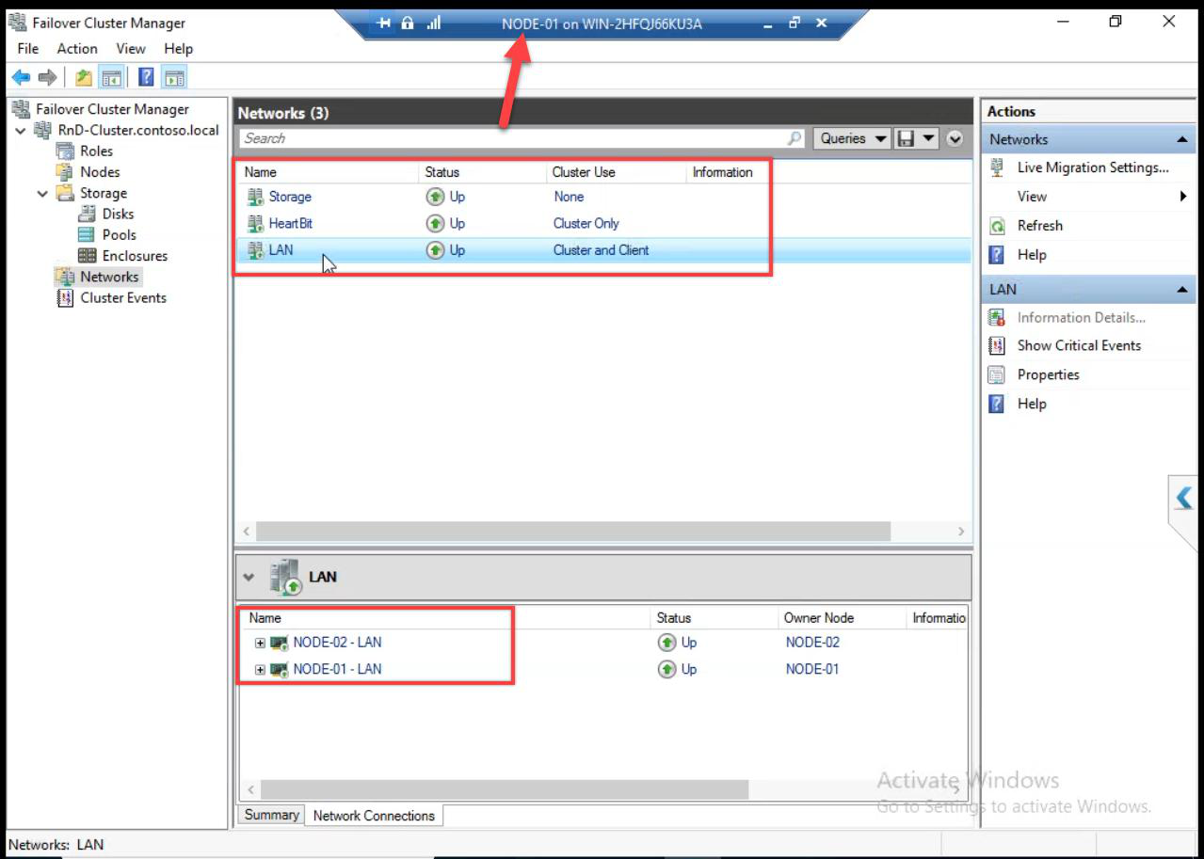Collapse the Networks section in Actions
The width and height of the screenshot is (1204, 859).
pos(1182,139)
